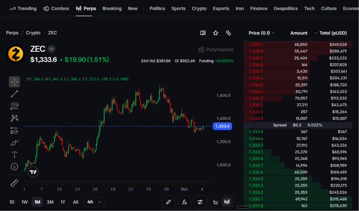This screenshot has width=359, height=211.
Task: Open the New tab
Action: (x=133, y=8)
